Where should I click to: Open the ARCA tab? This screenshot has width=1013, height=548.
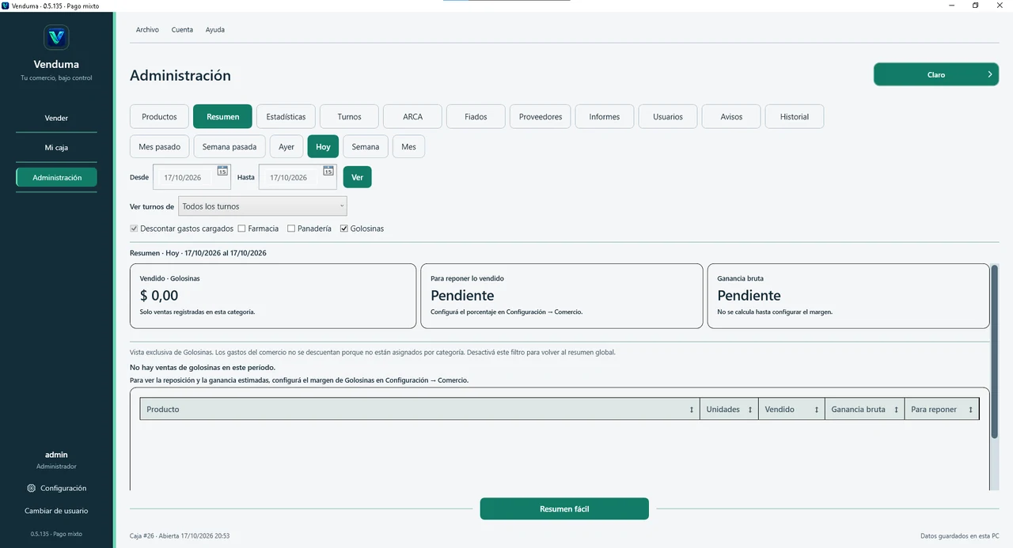[x=412, y=116]
